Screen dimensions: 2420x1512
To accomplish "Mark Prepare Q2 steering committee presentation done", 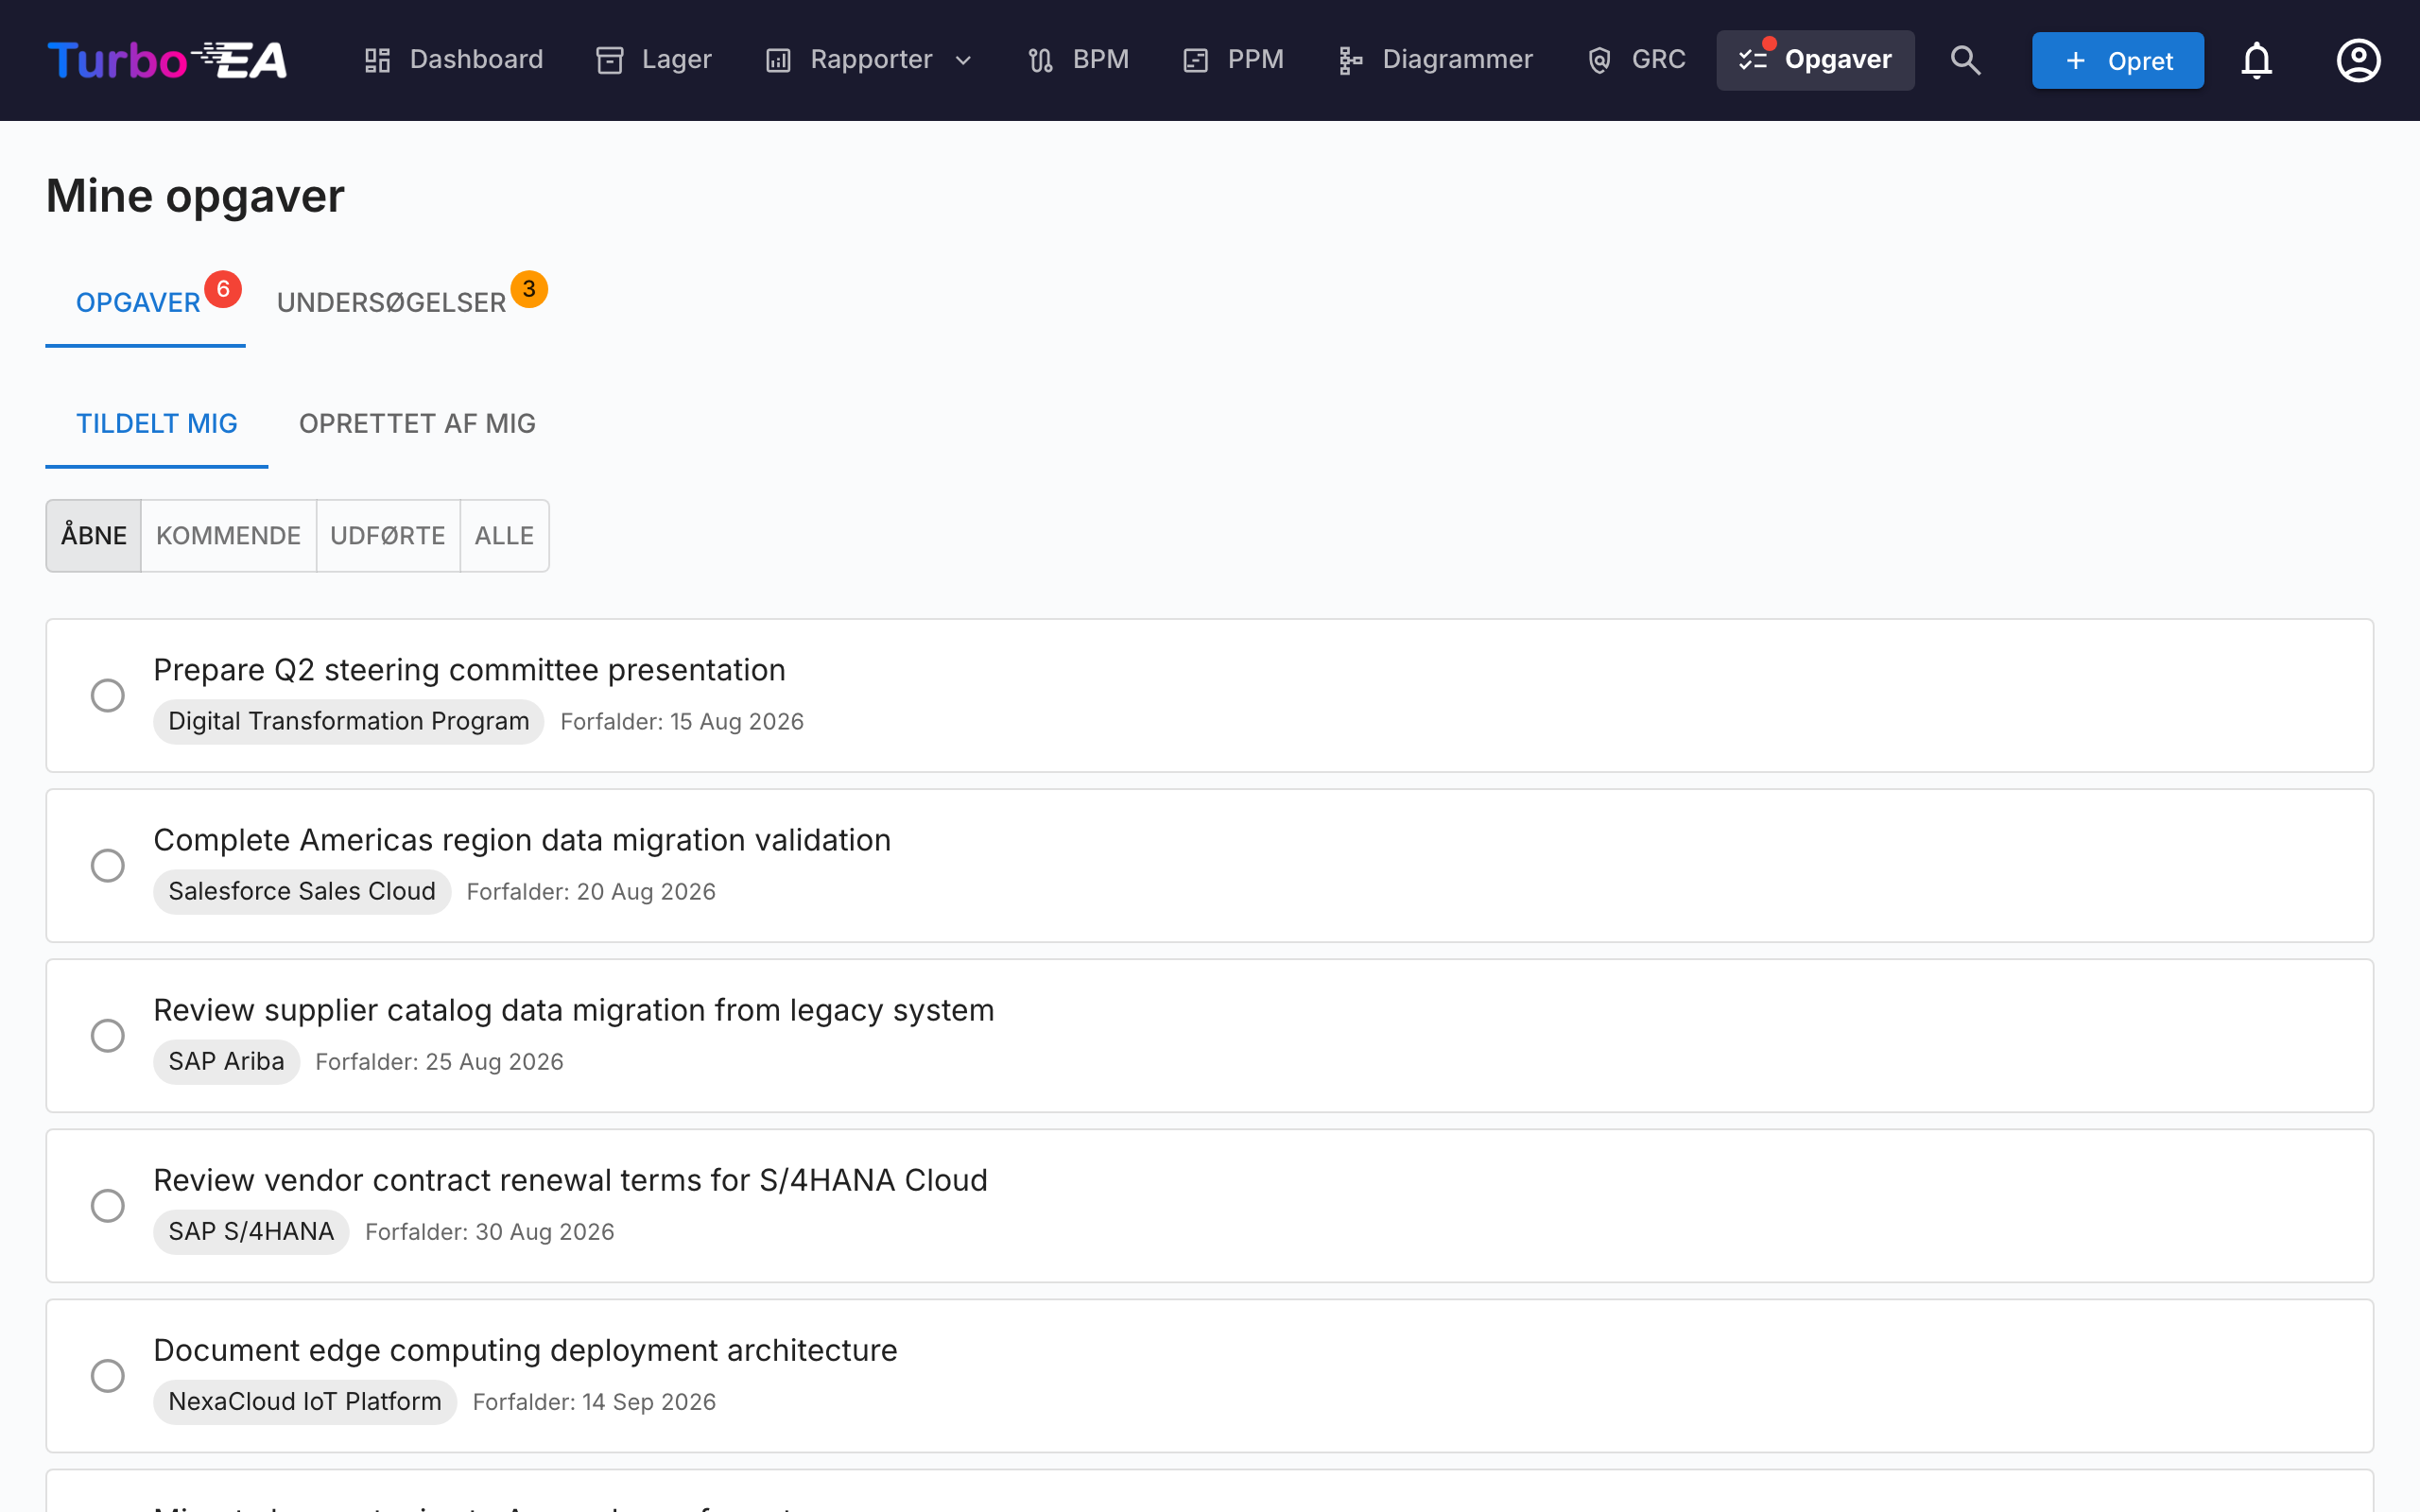I will click(x=108, y=695).
